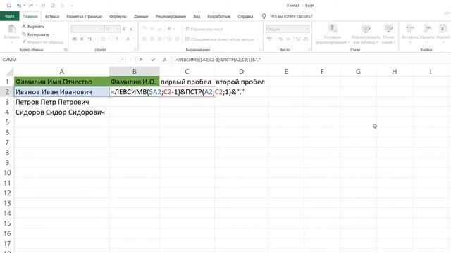The image size is (451, 253).
Task: Switch to the Вставка tab
Action: 52,16
